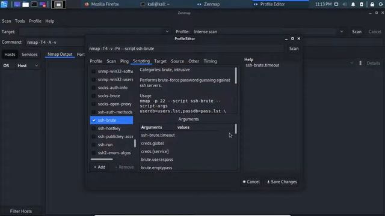Open the Profile tab in the Profile Editor
The height and width of the screenshot is (216, 385).
96,61
